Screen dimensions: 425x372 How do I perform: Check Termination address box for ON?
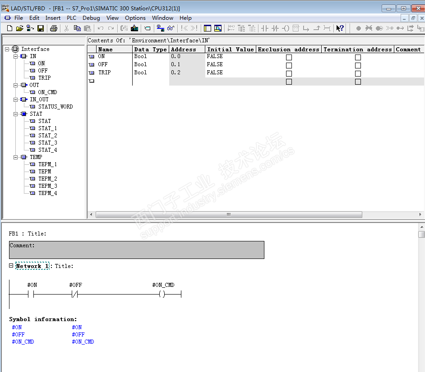click(x=358, y=57)
